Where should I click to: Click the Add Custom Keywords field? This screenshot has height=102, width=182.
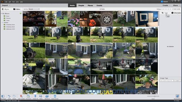[x=167, y=80]
